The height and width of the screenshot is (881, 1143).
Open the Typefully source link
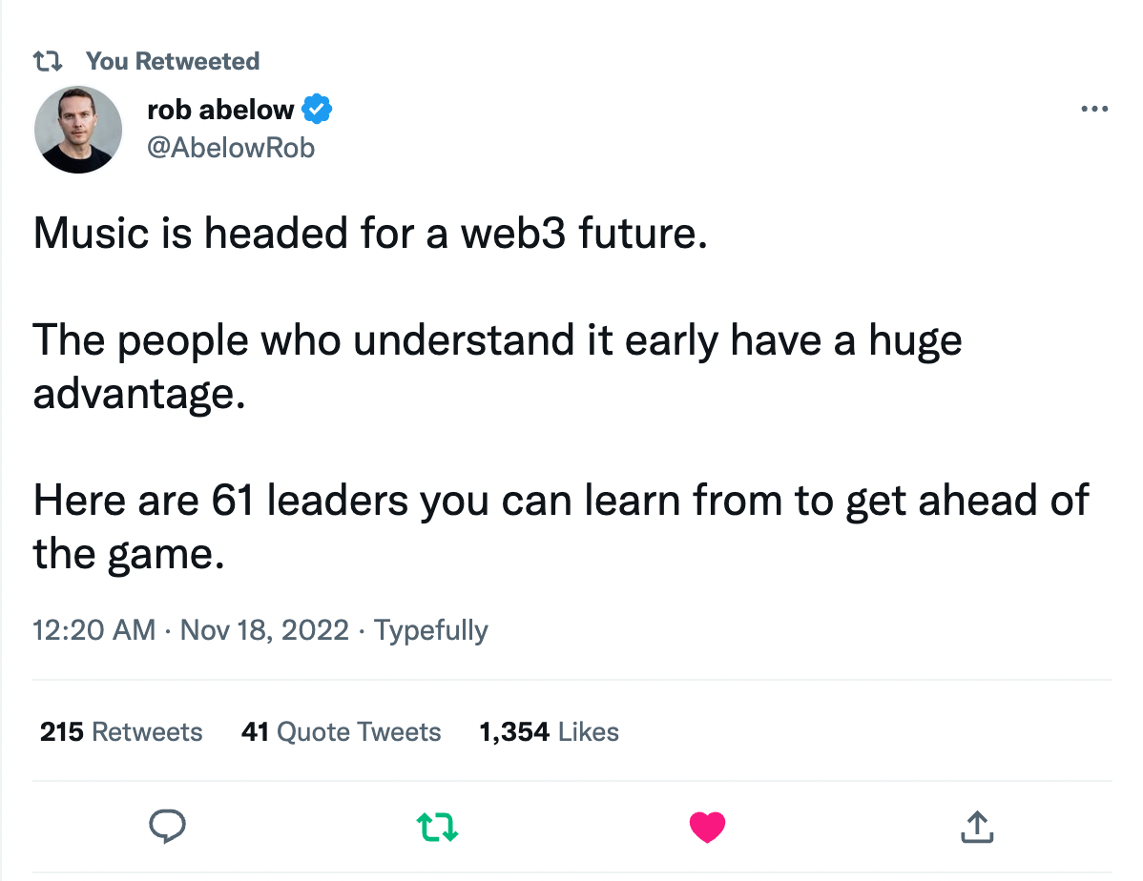click(430, 629)
